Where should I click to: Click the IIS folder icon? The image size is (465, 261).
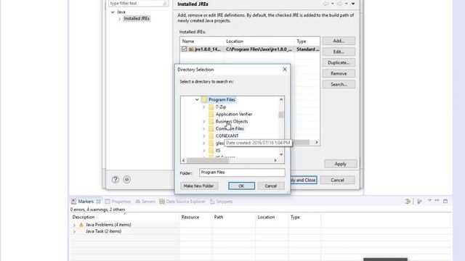211,150
